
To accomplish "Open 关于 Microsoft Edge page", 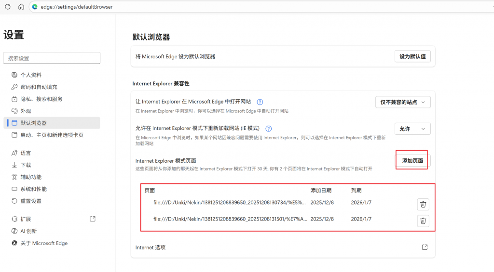I will pyautogui.click(x=43, y=243).
